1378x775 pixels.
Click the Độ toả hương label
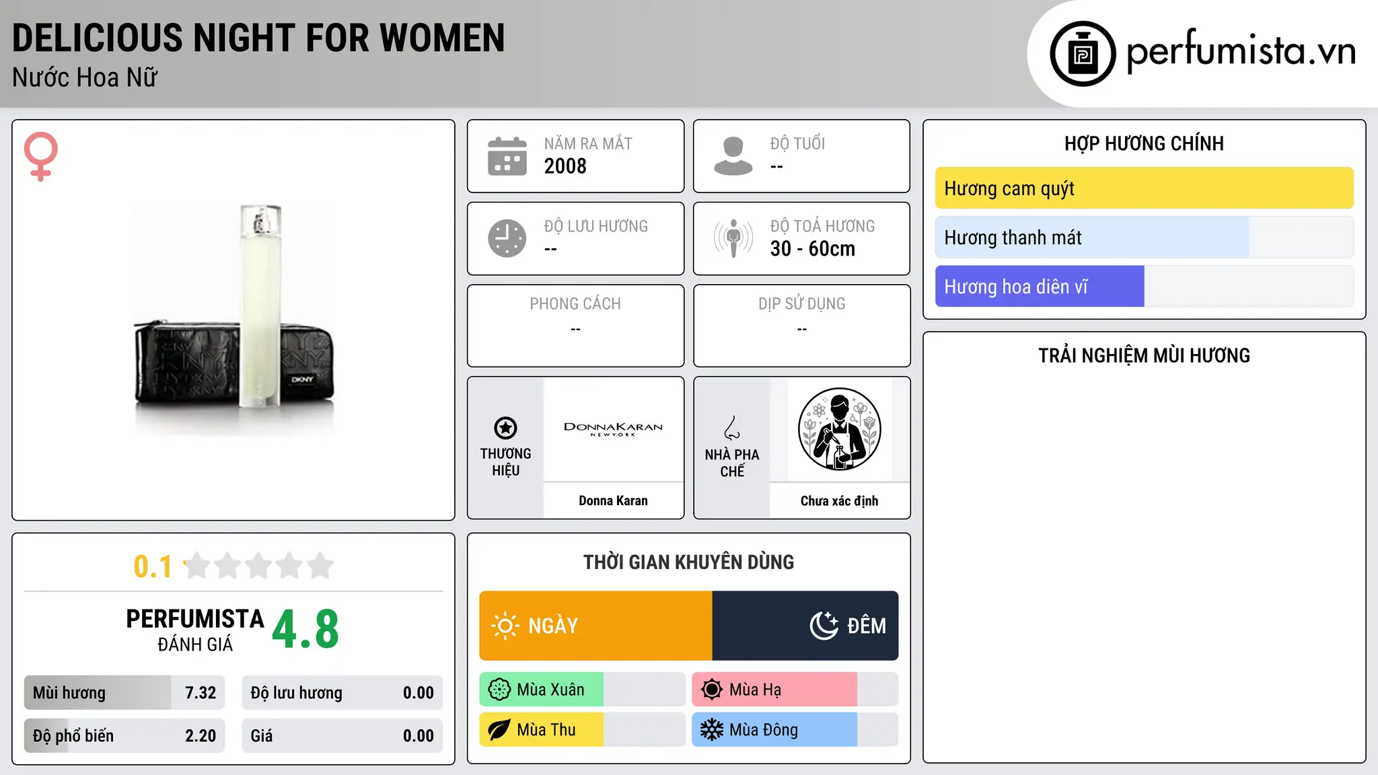[x=822, y=226]
